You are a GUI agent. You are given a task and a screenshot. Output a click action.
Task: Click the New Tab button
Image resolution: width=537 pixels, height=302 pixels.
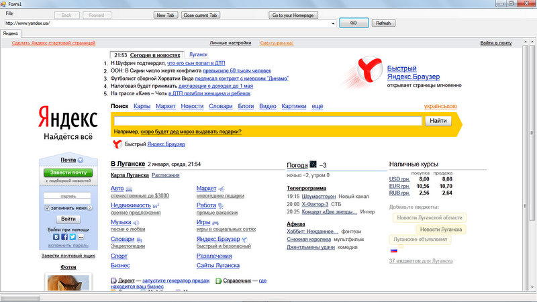coord(165,15)
